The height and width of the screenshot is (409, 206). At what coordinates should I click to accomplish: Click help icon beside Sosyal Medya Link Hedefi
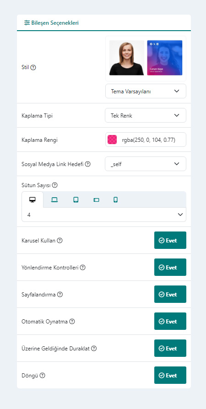[88, 164]
